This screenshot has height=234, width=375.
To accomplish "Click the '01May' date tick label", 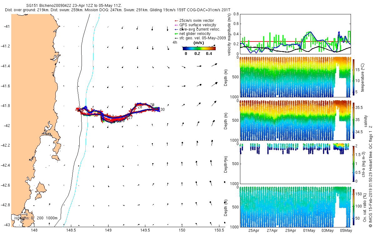I will tap(309, 231).
